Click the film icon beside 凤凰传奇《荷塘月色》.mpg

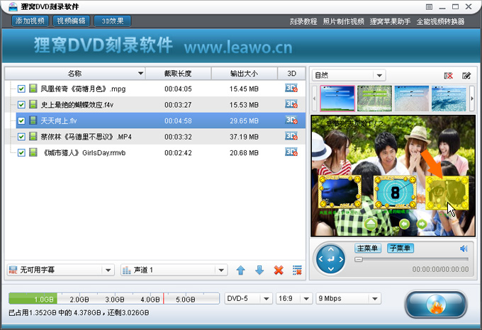coord(33,89)
